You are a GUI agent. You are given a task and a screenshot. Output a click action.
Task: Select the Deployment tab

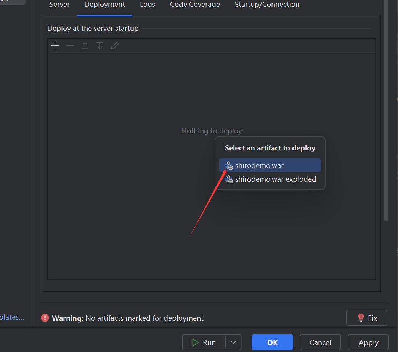click(x=104, y=5)
